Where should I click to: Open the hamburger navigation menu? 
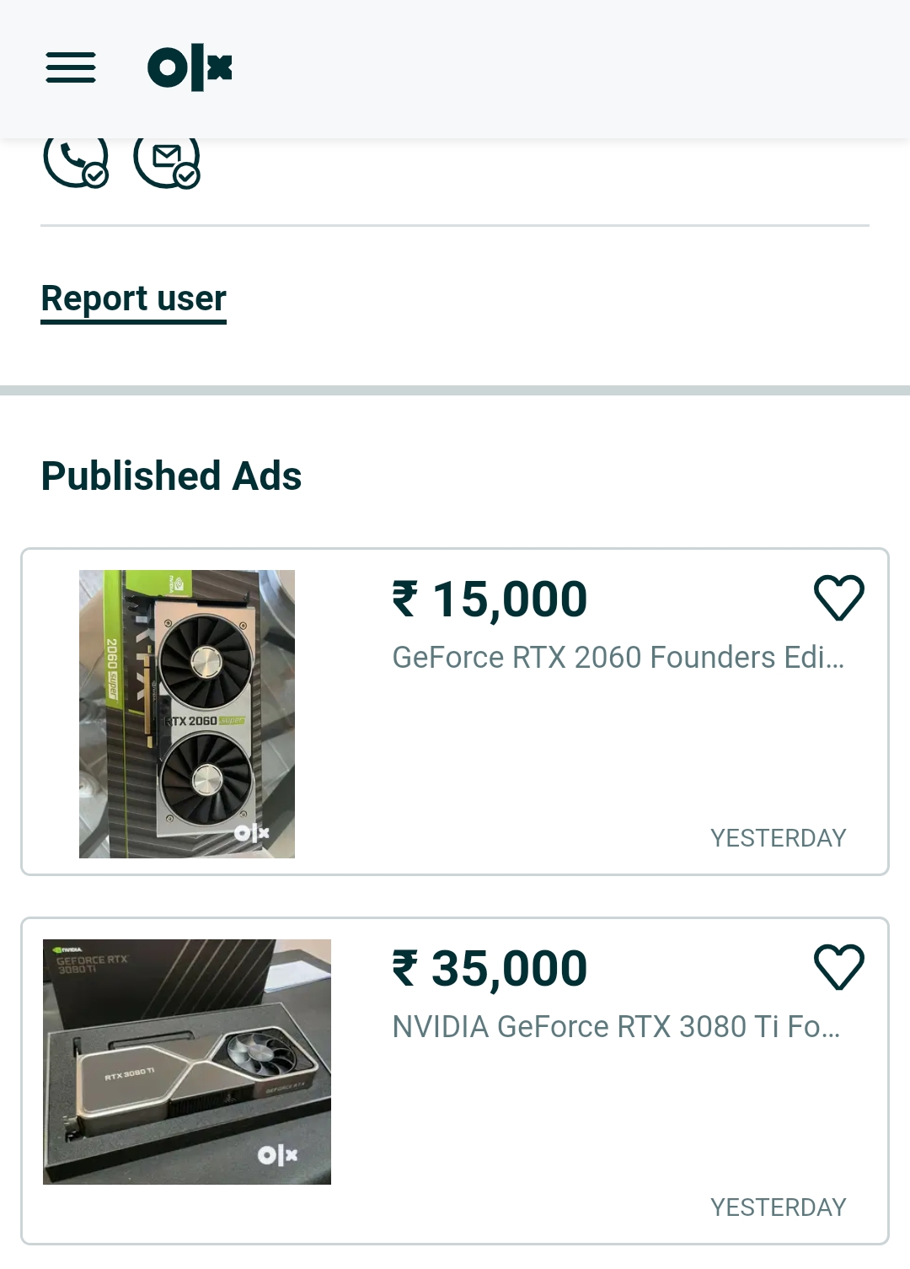pyautogui.click(x=71, y=67)
